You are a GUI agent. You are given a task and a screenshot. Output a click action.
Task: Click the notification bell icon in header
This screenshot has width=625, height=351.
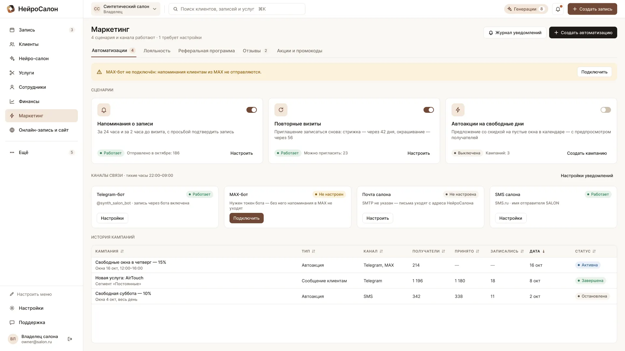click(558, 9)
